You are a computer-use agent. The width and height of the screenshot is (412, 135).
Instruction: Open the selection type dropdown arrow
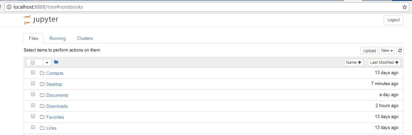(x=47, y=63)
